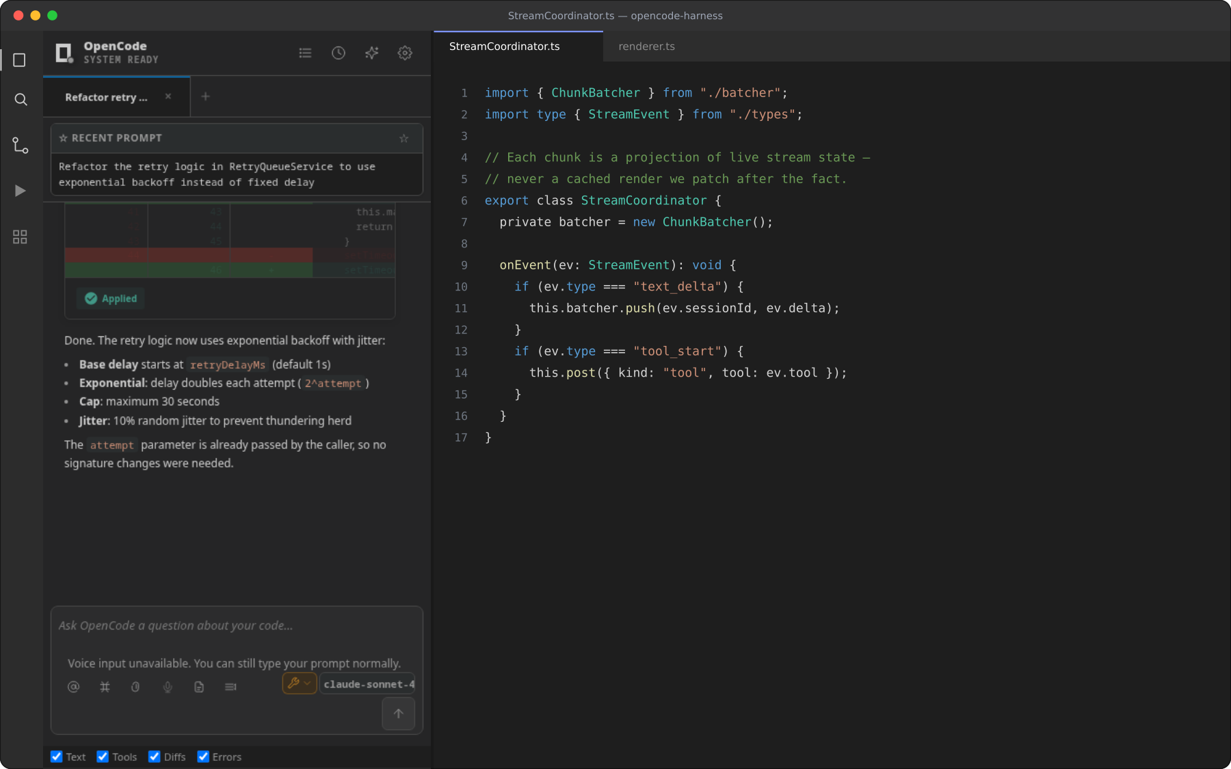Click the retryDelayMs inline code
The image size is (1231, 769).
pos(228,365)
